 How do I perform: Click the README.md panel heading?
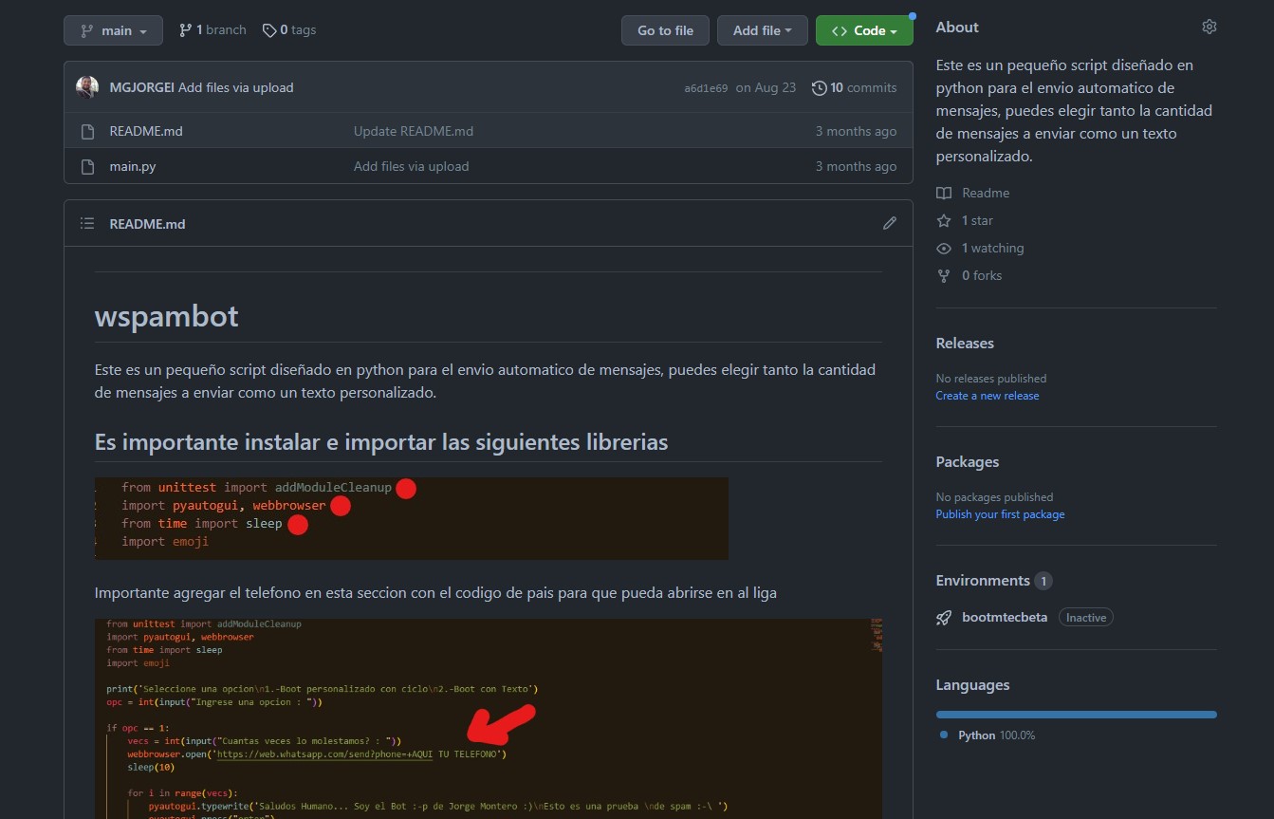[147, 224]
